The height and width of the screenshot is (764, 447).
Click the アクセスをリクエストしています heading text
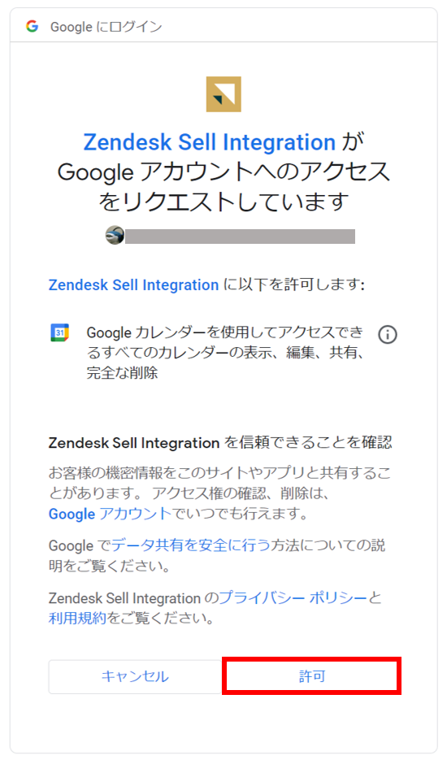point(223,187)
